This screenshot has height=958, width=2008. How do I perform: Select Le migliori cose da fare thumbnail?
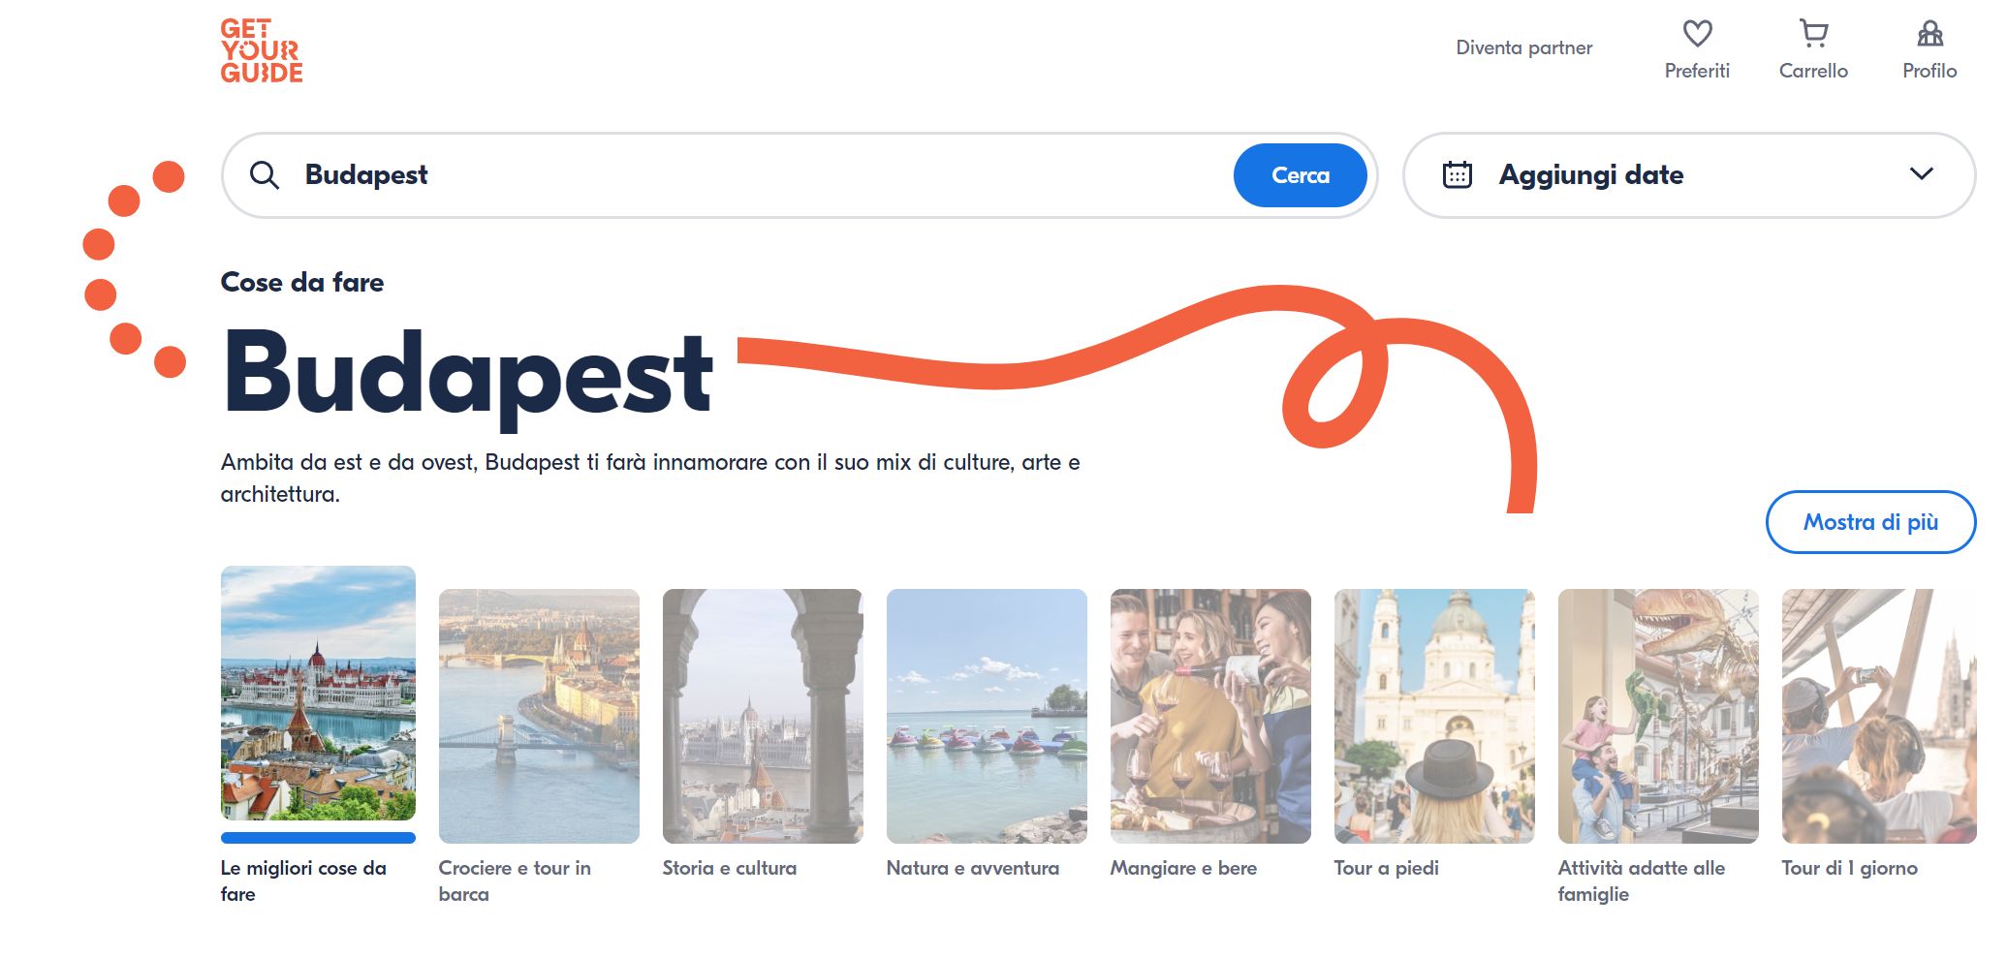(318, 694)
